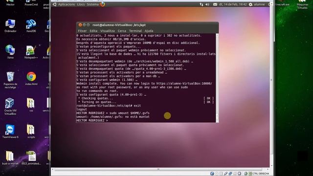Open the css folder on desktop
The height and width of the screenshot is (176, 313).
pos(31,105)
